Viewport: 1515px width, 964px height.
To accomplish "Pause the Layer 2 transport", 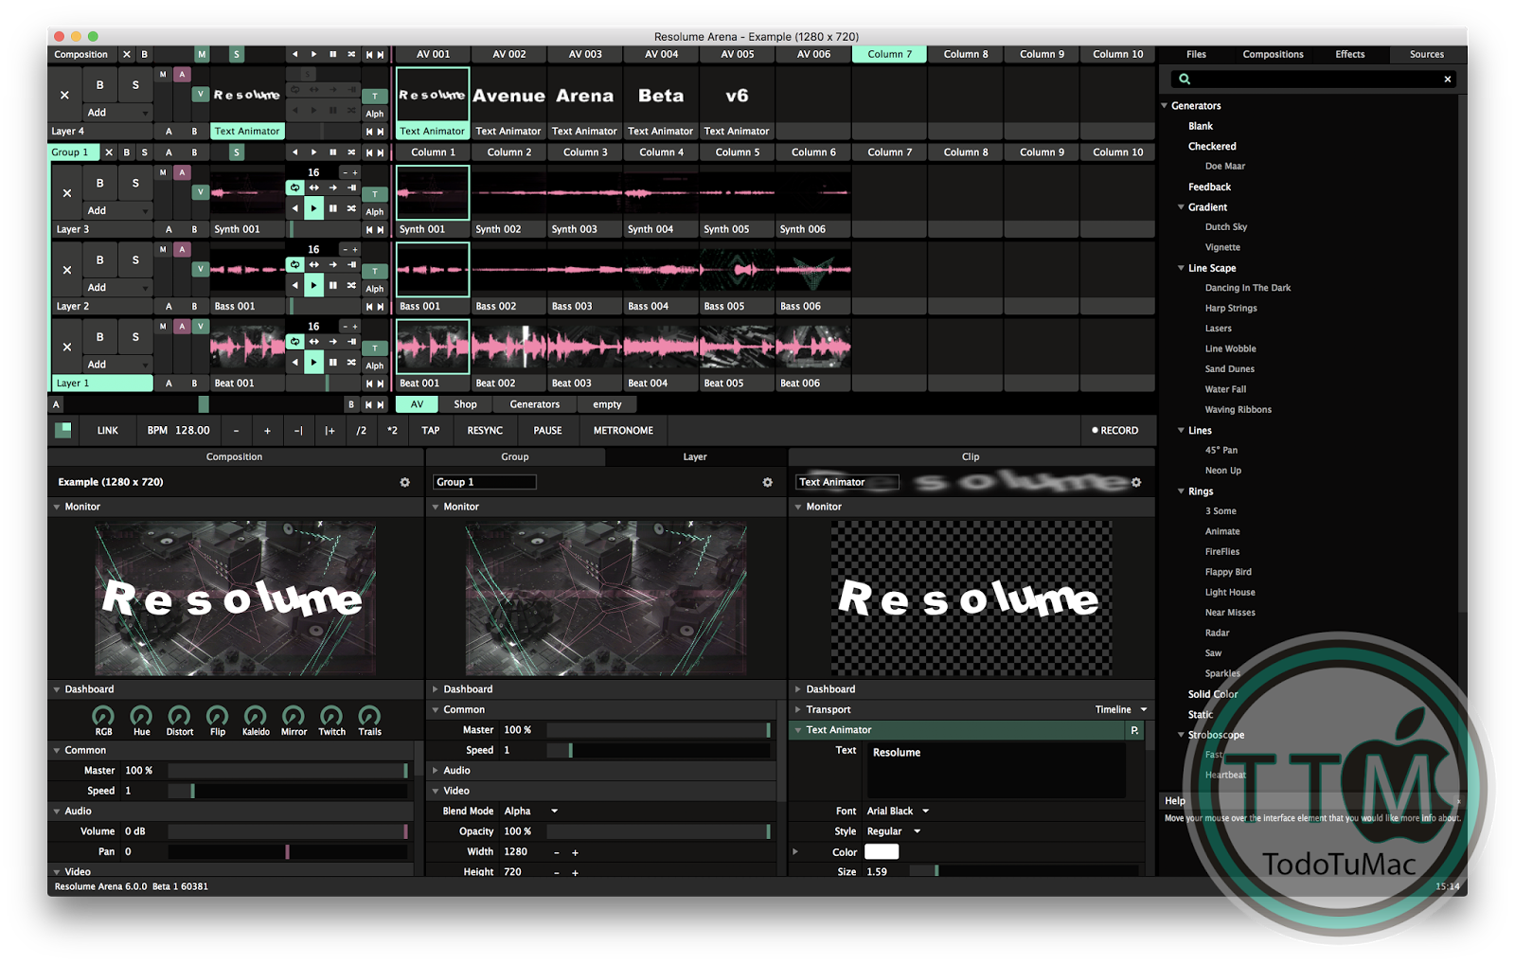I will click(x=332, y=285).
